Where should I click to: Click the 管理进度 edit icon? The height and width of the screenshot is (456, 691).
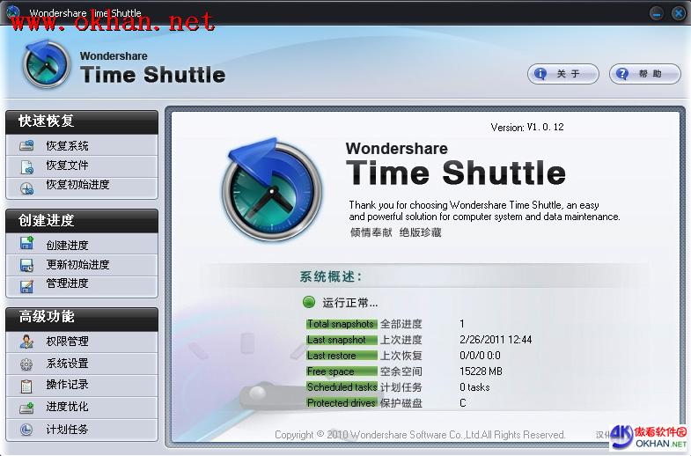click(x=27, y=286)
